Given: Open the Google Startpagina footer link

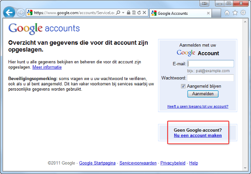Looking at the screenshot, I should coord(97,163).
